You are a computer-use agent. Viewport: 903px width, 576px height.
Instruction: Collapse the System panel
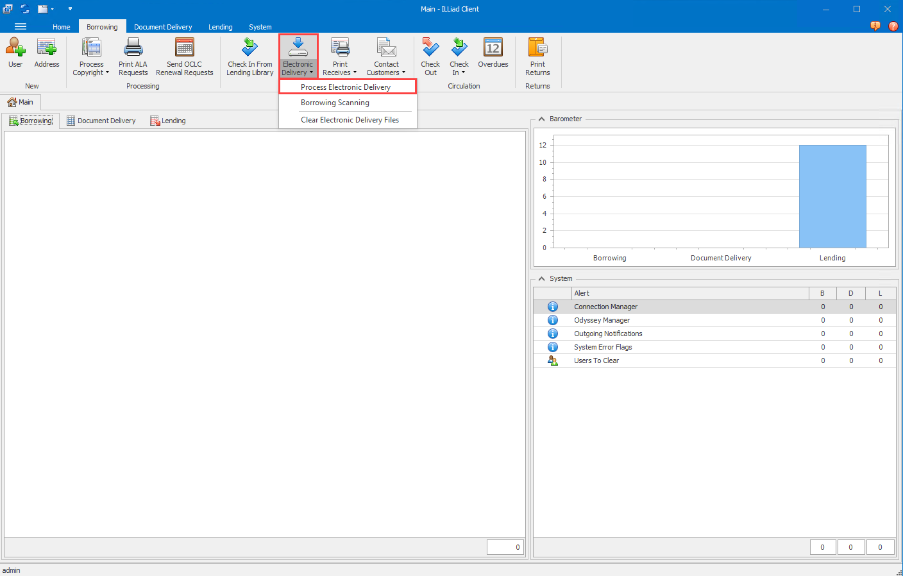[x=542, y=279]
